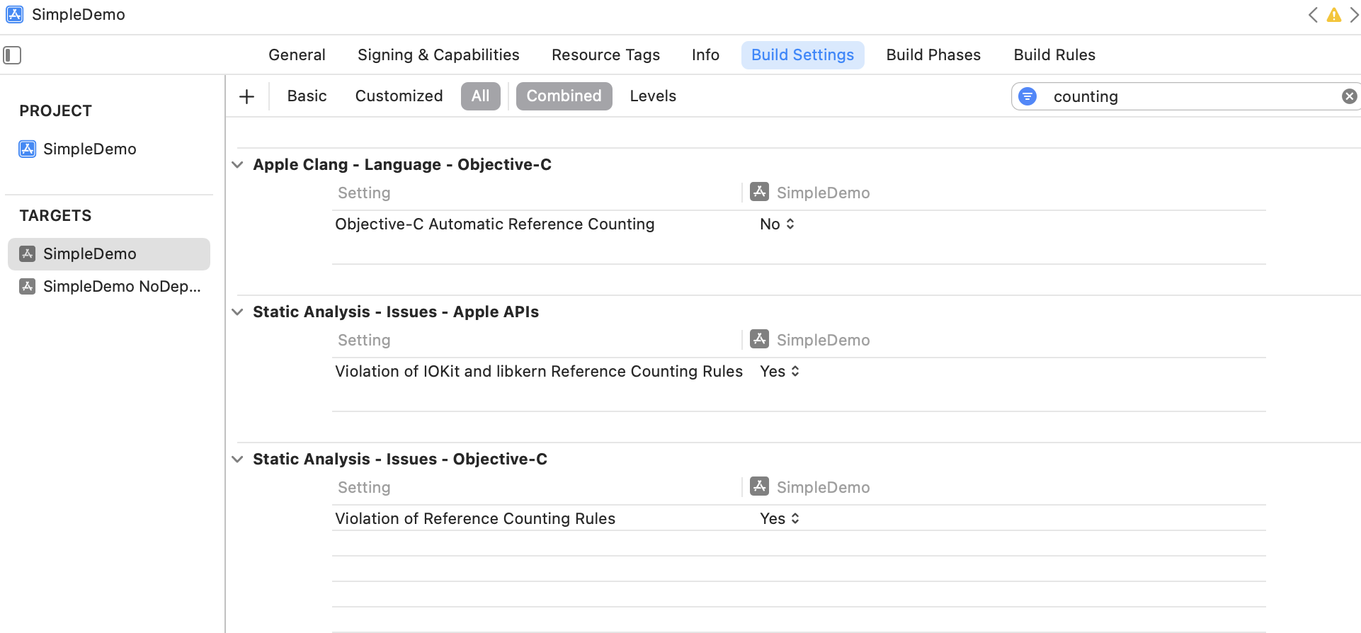
Task: Click target icon in Static Analysis Objective-C header
Action: coord(760,486)
